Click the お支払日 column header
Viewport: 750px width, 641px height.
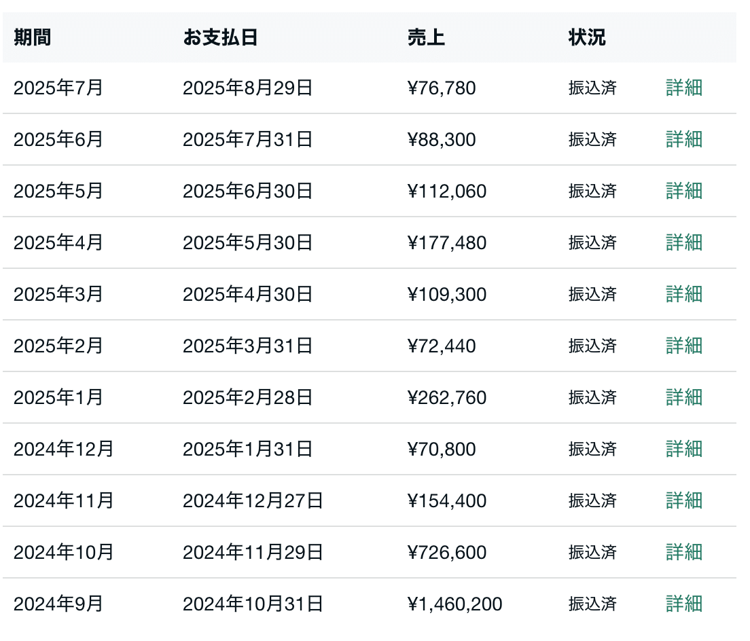point(220,38)
